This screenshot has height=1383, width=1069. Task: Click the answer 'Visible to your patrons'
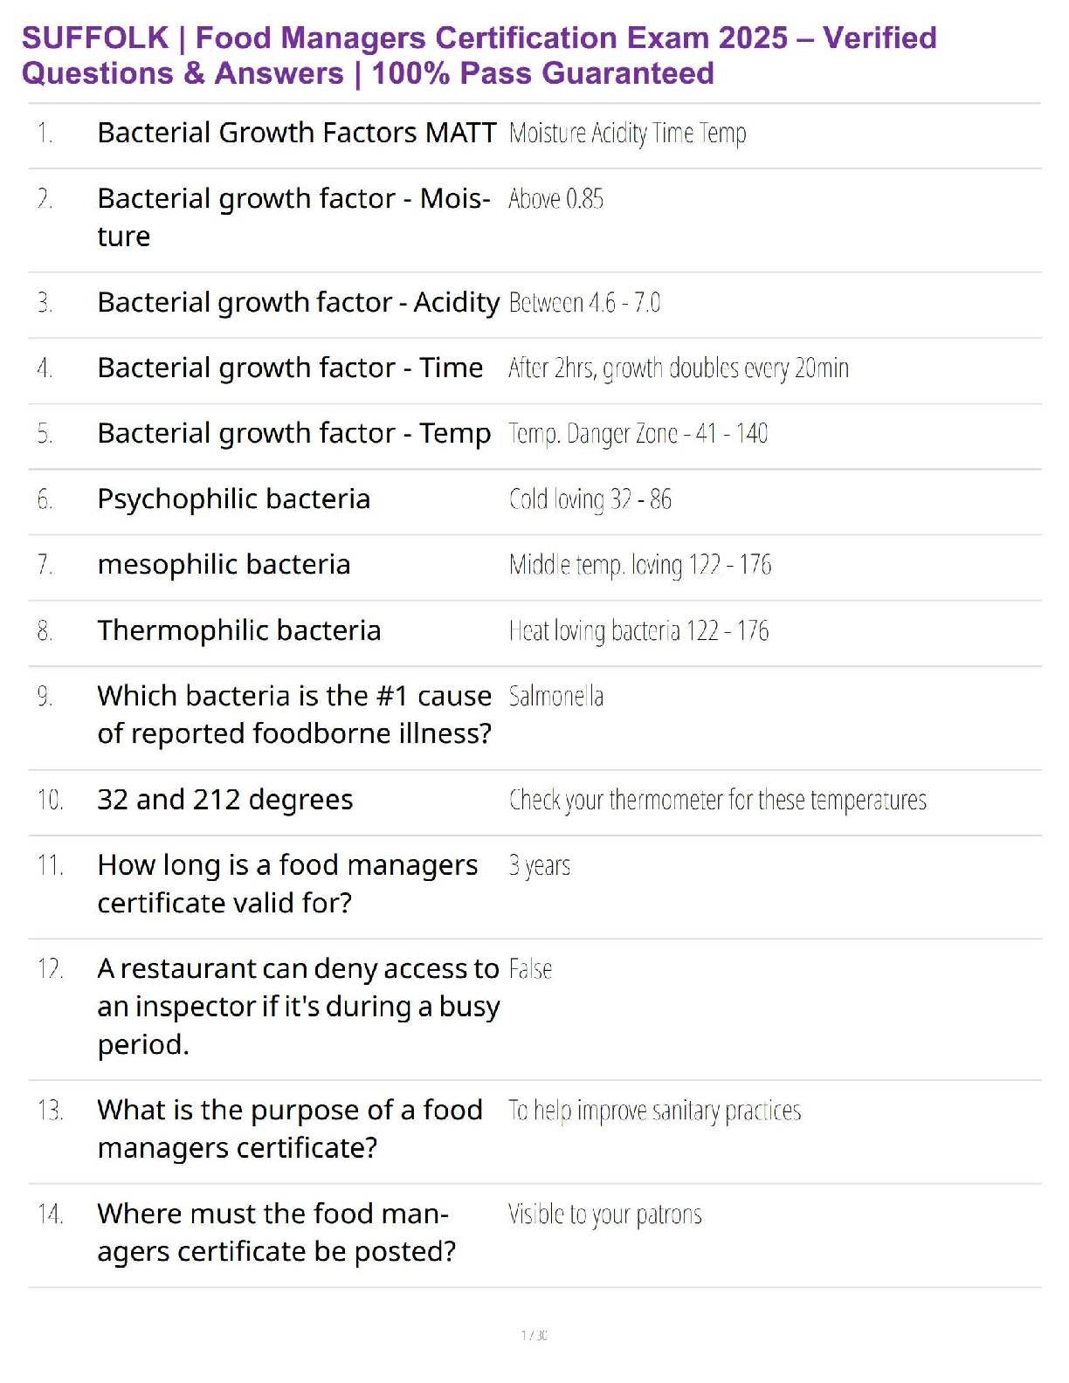click(x=604, y=1214)
